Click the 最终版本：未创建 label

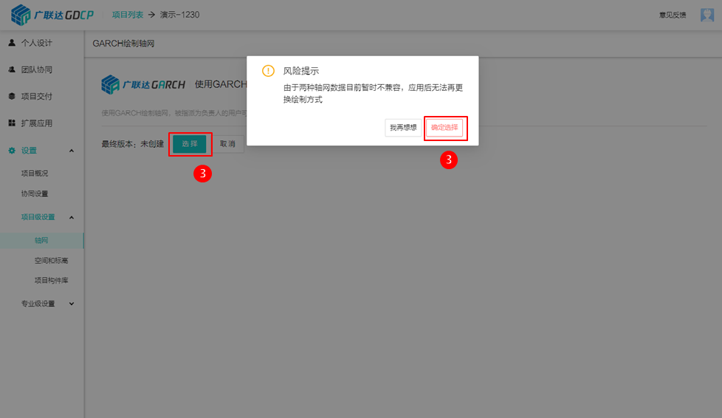[133, 144]
